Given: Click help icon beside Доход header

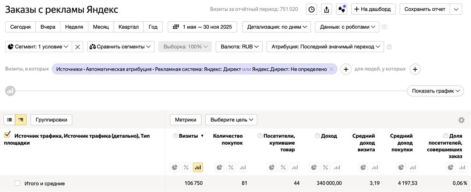Looking at the screenshot, I should (318, 136).
